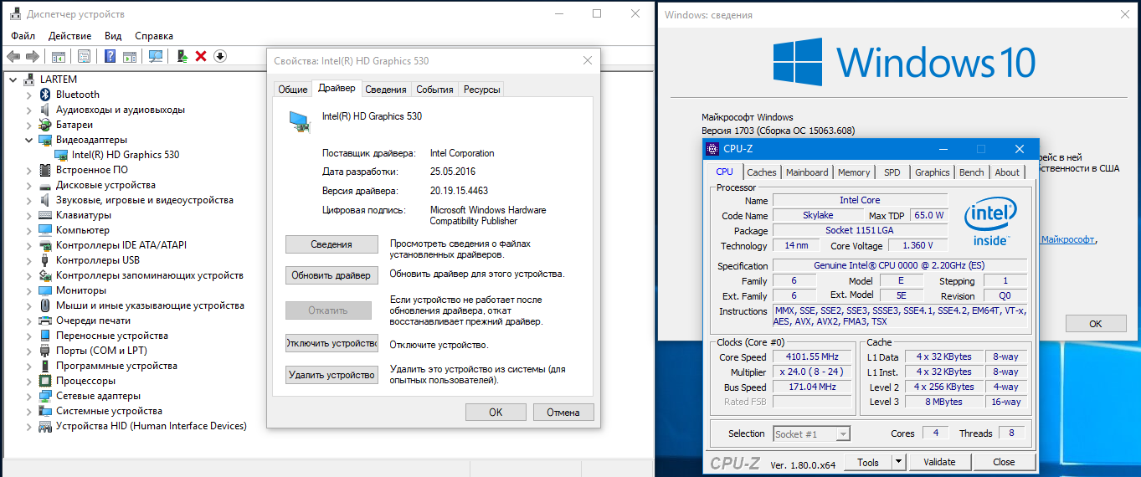The height and width of the screenshot is (477, 1141).
Task: Switch to the Общие tab
Action: pyautogui.click(x=293, y=90)
